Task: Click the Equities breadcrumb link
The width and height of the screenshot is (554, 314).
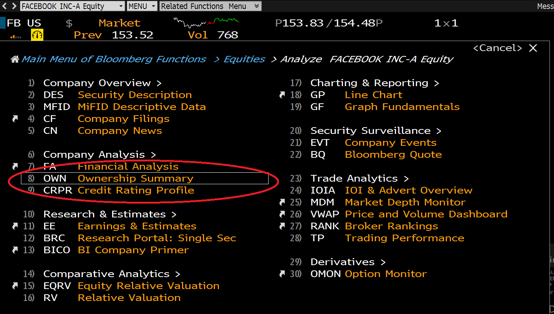Action: click(x=244, y=59)
